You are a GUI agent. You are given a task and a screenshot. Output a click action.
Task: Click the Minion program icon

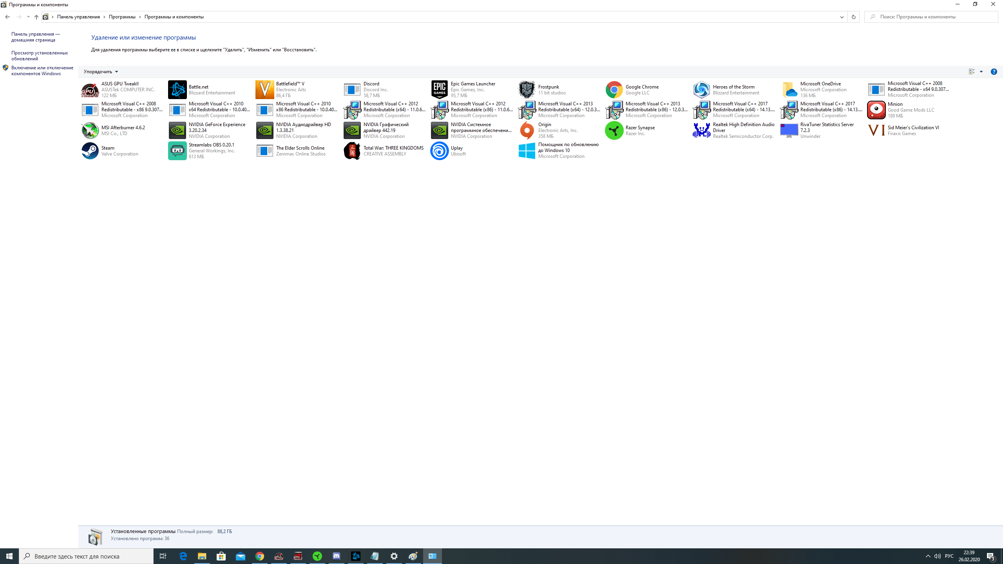point(876,110)
